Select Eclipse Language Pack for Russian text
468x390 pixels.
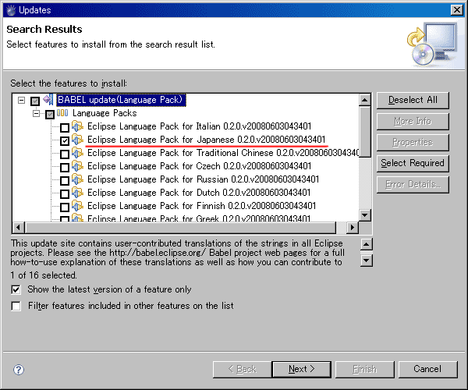[x=204, y=179]
